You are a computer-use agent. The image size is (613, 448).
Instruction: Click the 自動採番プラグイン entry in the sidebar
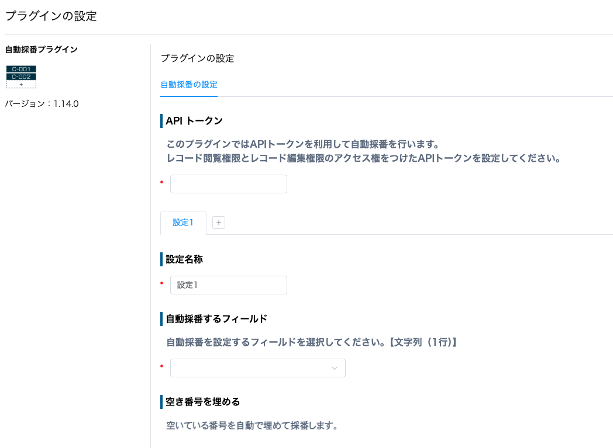40,50
